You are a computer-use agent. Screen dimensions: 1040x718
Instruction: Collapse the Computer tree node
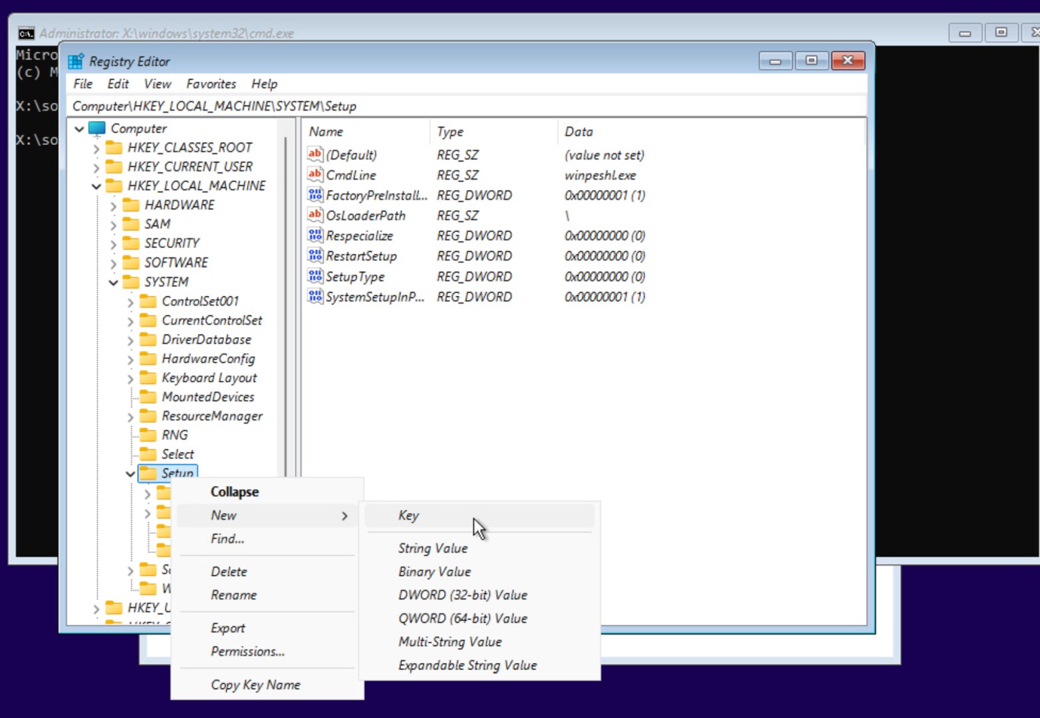(x=80, y=128)
